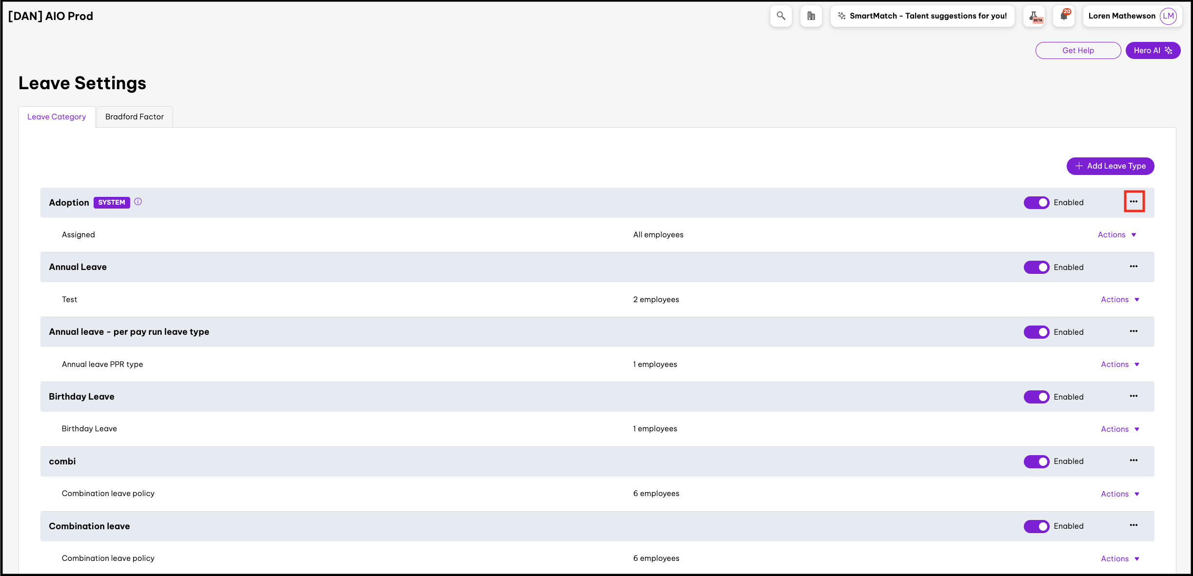Viewport: 1193px width, 576px height.
Task: Select the Leave Category tab
Action: tap(57, 117)
